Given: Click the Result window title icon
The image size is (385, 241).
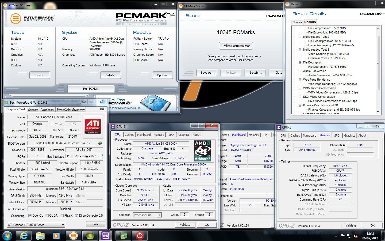Looking at the screenshot, I should coord(287,4).
